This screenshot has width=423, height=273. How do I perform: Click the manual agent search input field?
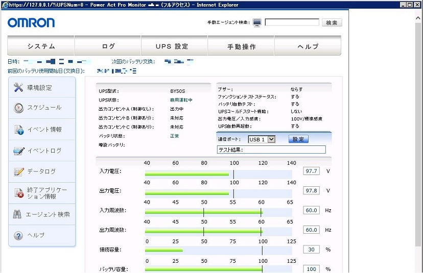coord(292,22)
